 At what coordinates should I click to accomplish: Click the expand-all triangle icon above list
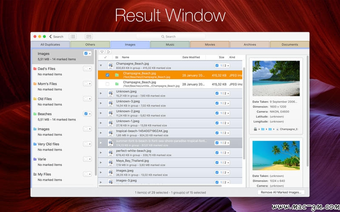click(109, 52)
